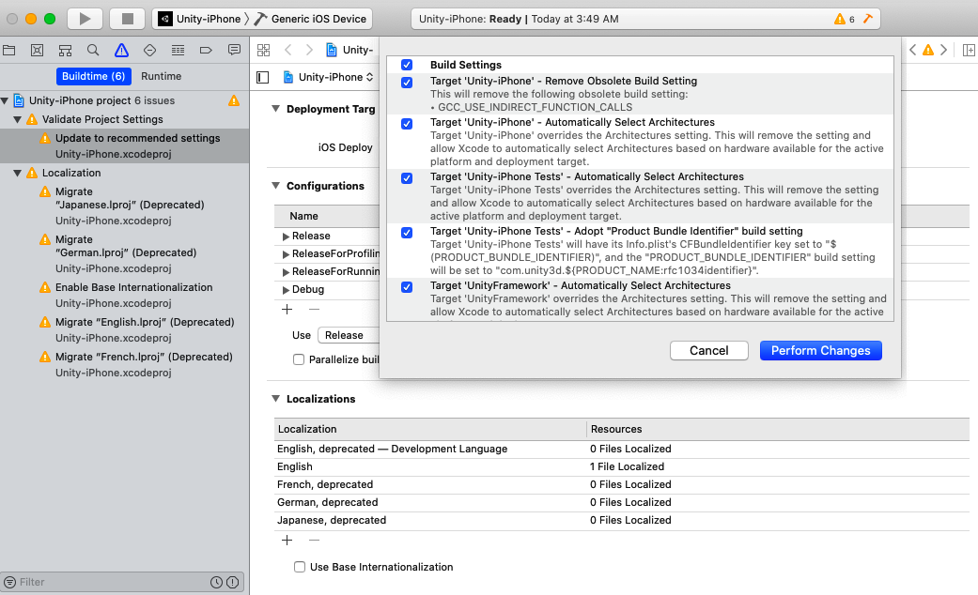Viewport: 978px width, 595px height.
Task: Open the Test navigator diamond icon
Action: pos(149,51)
